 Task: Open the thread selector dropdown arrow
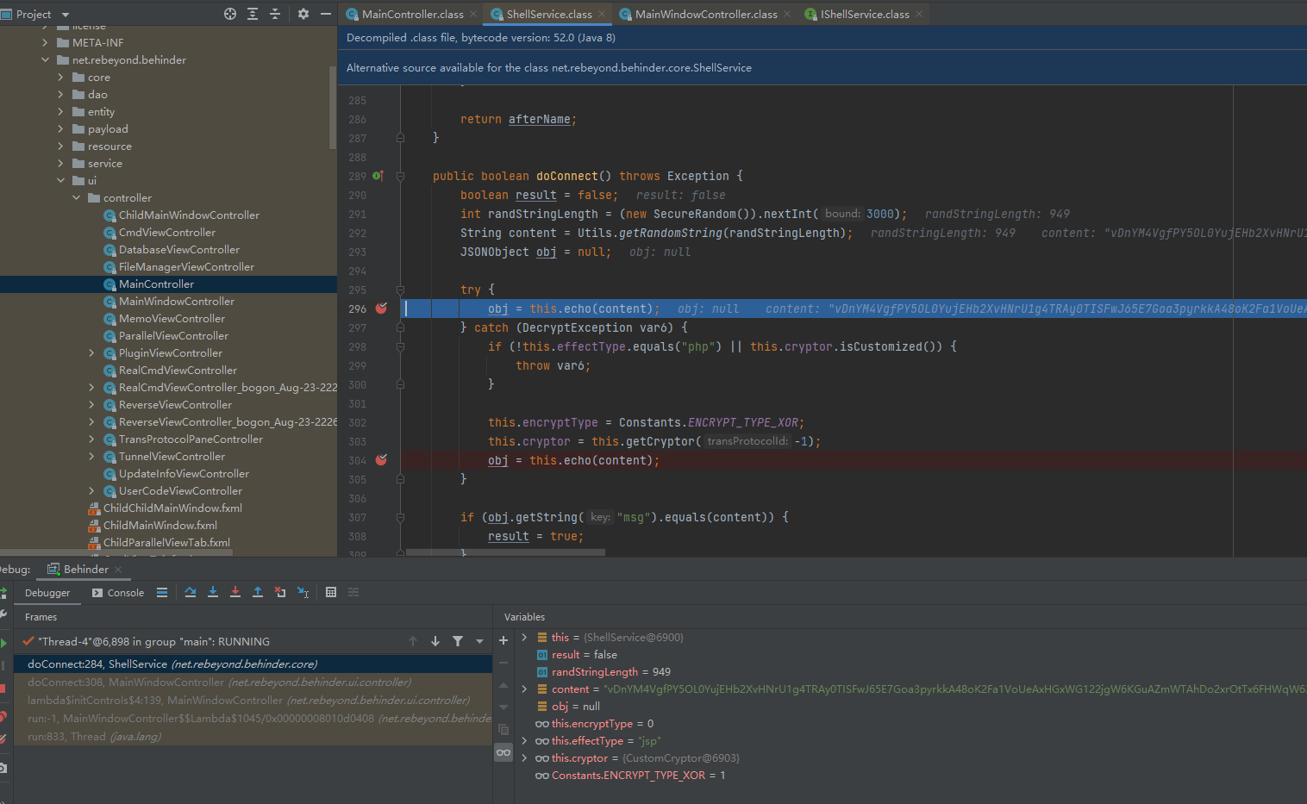(479, 641)
